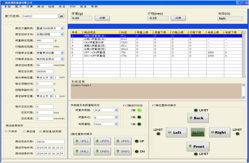249x163 pixels.
Task: Select the 测定值 radio option
Action: point(24,131)
